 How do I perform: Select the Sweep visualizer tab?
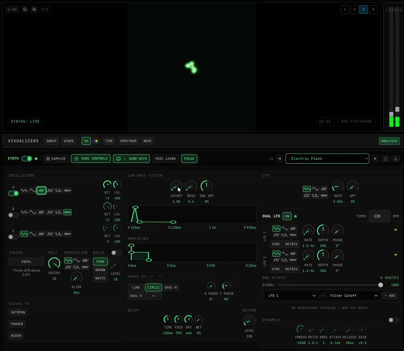[x=51, y=141]
